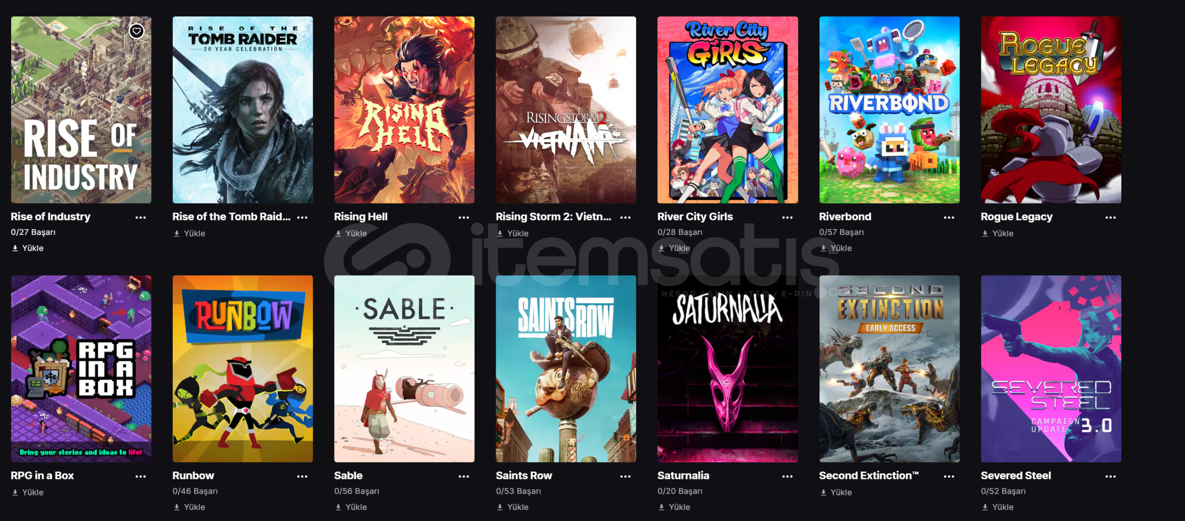The height and width of the screenshot is (521, 1185).
Task: Click the Yükle download icon under Rogue Legacy
Action: click(x=985, y=233)
